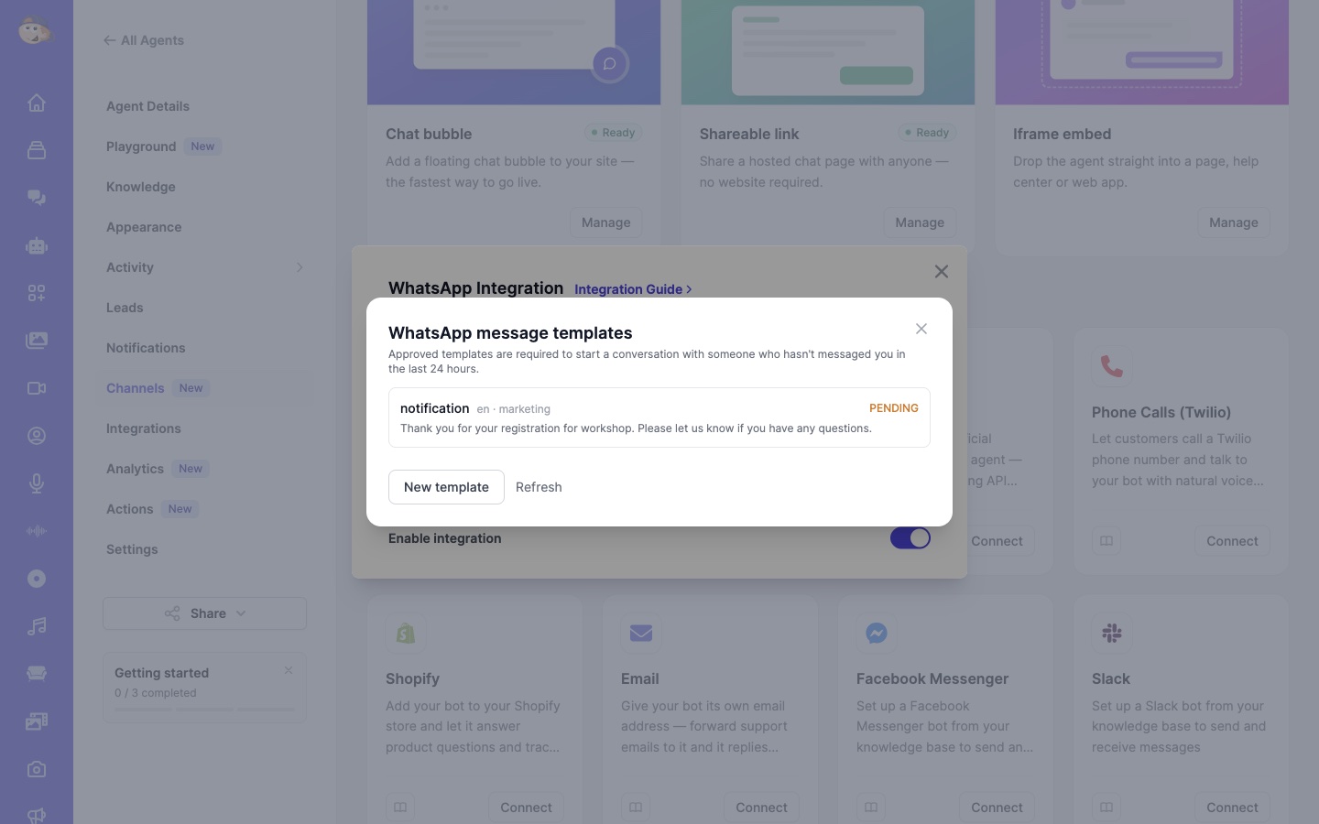Refresh the templates list
The width and height of the screenshot is (1319, 824).
click(539, 487)
